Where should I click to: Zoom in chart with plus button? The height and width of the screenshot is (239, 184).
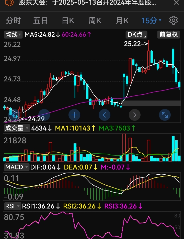pyautogui.click(x=74, y=115)
